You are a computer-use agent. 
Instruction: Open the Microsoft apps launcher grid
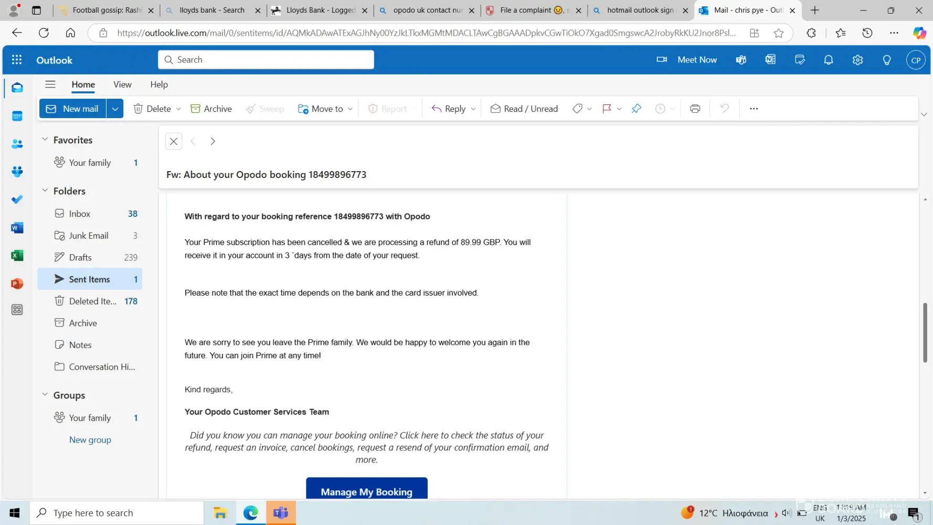click(x=17, y=60)
